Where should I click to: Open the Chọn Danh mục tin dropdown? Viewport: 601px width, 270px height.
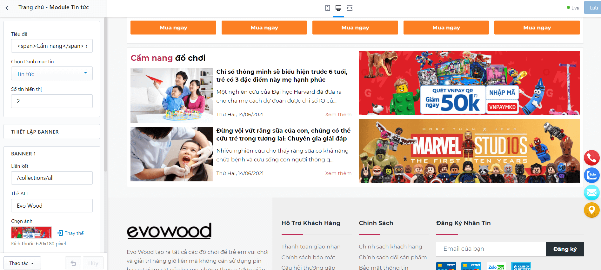tap(52, 73)
